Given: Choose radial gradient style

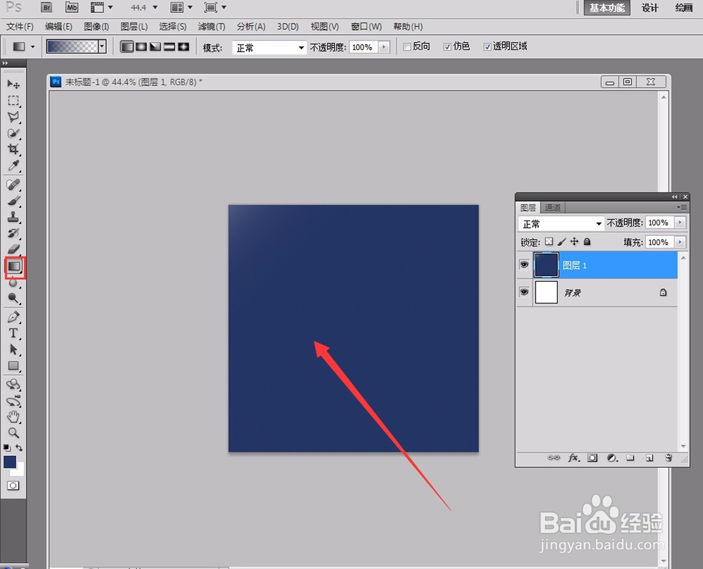Looking at the screenshot, I should [141, 46].
